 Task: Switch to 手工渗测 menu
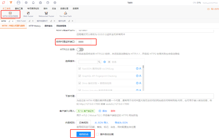(6, 9)
